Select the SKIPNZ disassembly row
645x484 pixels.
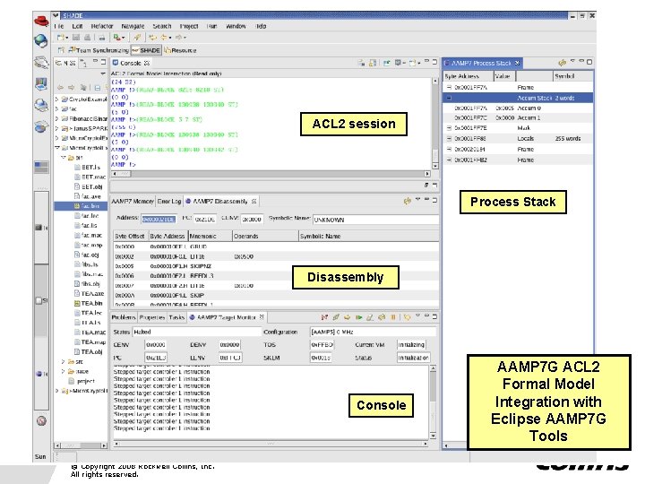click(x=276, y=266)
